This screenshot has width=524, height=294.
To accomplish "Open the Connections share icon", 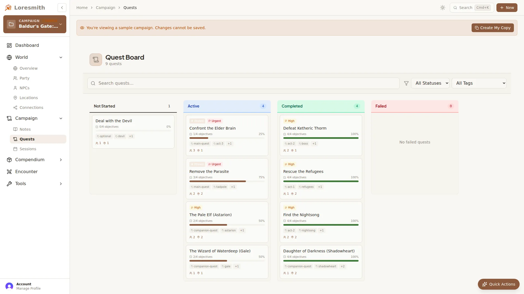I will tap(15, 108).
